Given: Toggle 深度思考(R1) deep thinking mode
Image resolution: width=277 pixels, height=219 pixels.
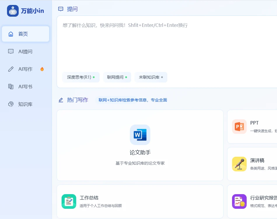Looking at the screenshot, I should (x=81, y=77).
